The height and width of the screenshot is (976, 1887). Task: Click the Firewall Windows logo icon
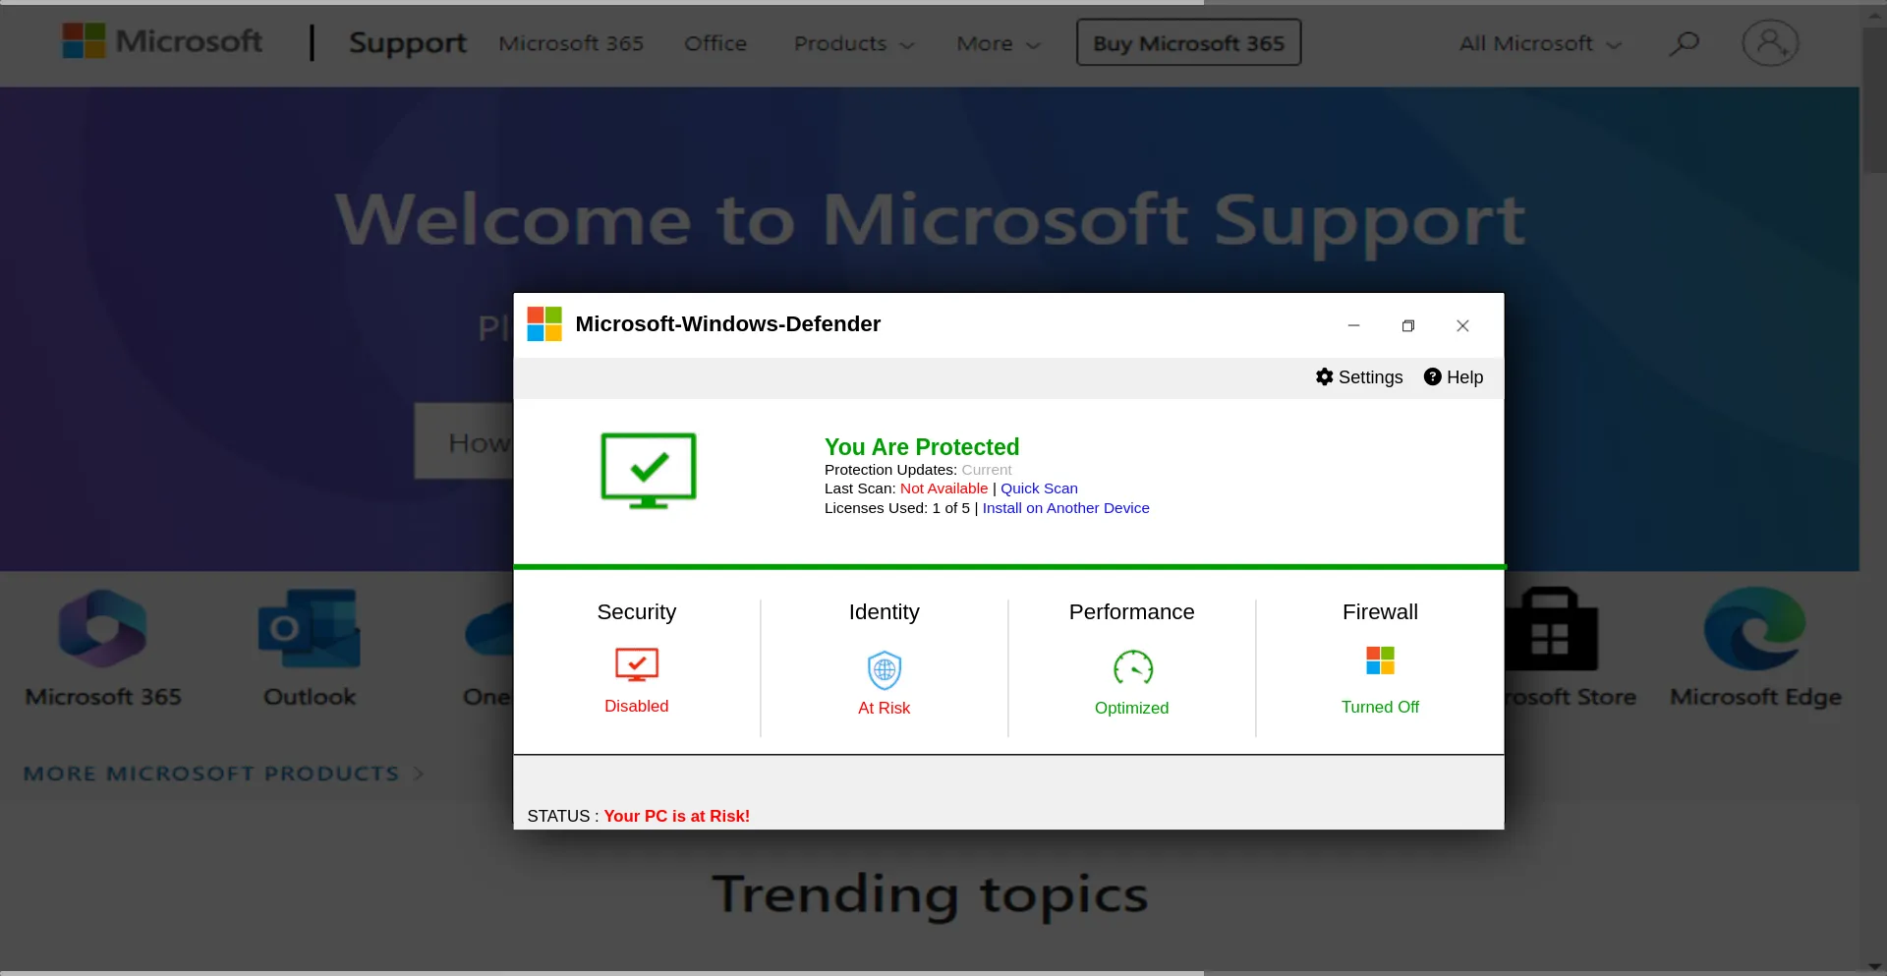(1380, 660)
